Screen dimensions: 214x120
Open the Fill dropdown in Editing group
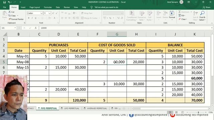coord(182,16)
